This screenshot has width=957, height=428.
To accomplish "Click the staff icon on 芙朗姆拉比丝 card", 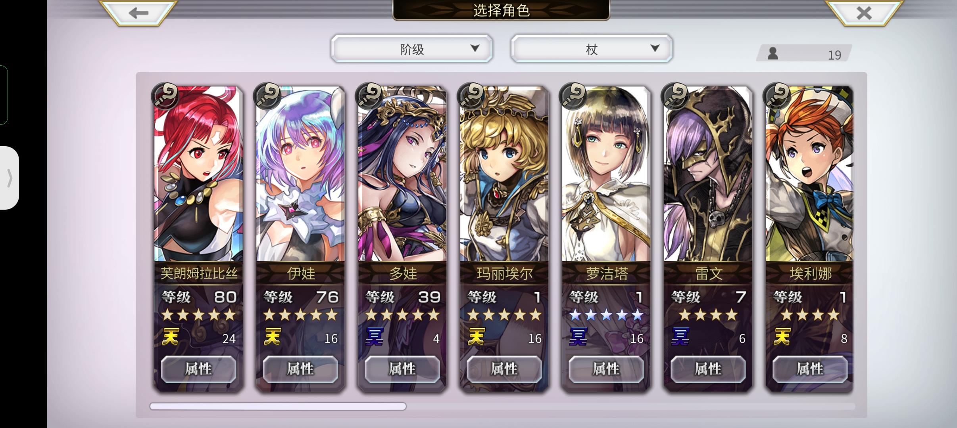I will (165, 96).
